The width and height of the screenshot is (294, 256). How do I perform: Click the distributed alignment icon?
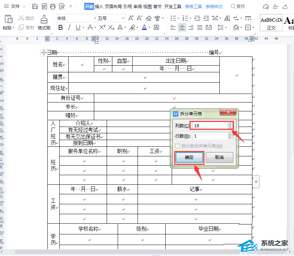(x=209, y=28)
